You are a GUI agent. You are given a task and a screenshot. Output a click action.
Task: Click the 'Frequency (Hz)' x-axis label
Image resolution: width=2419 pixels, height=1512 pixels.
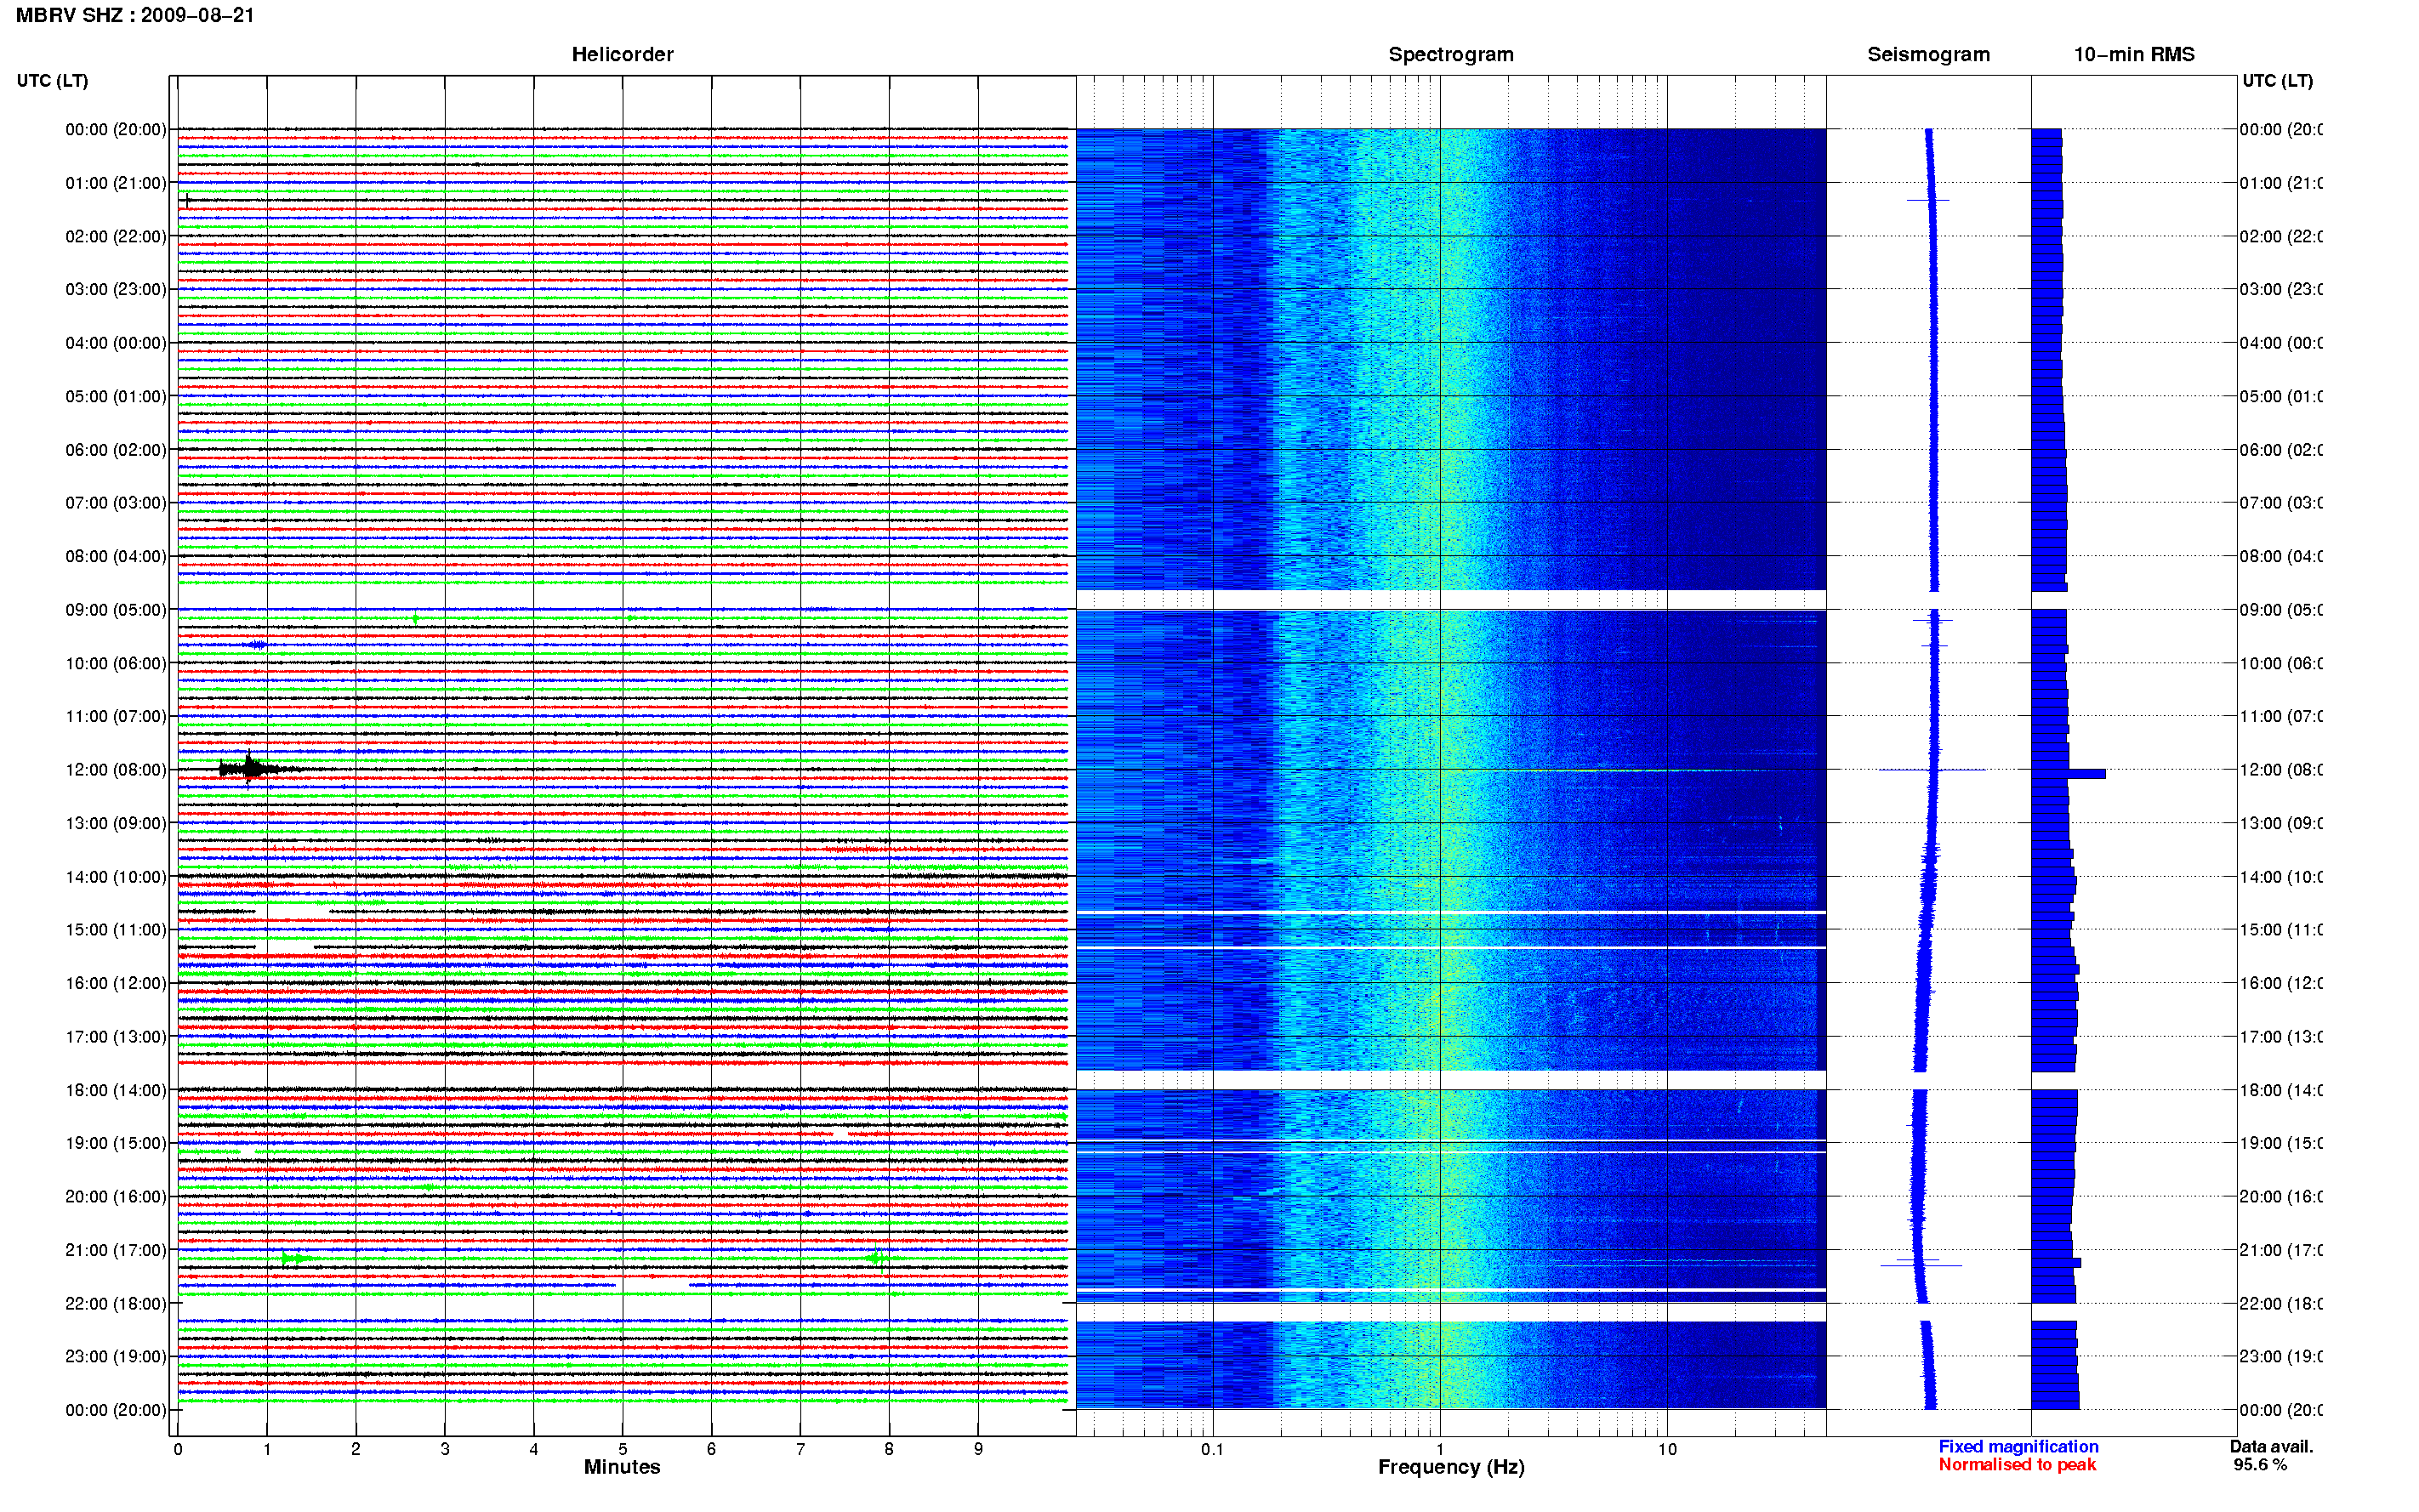(1450, 1467)
